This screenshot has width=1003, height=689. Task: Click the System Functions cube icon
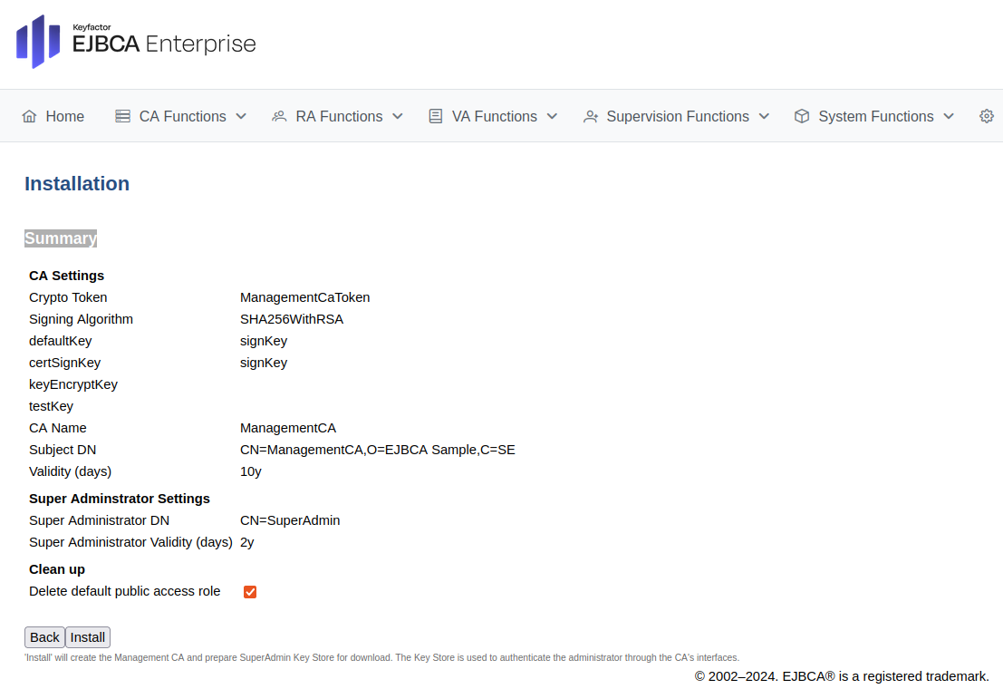802,116
